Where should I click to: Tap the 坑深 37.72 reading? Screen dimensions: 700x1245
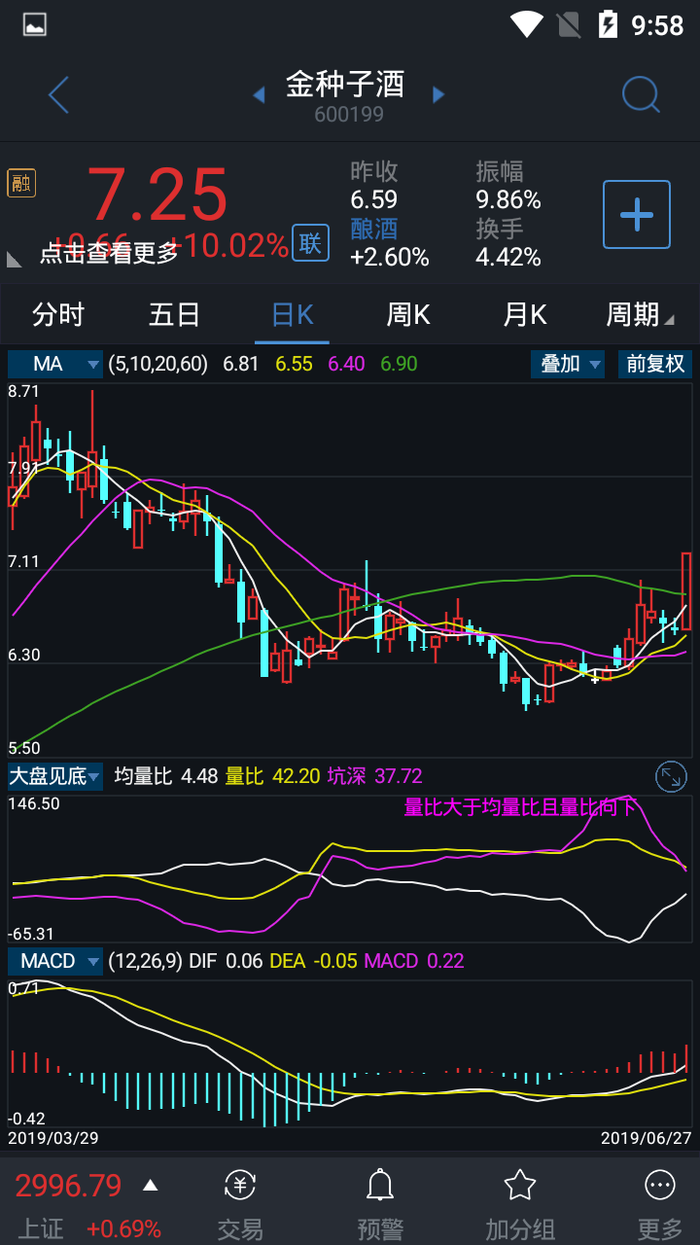point(375,776)
